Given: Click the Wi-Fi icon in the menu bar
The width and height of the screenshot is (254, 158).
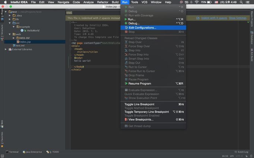Looking at the screenshot, I should [196, 2].
